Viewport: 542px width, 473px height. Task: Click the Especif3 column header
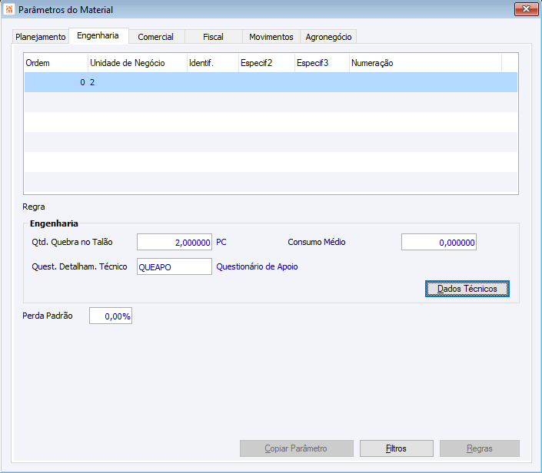[322, 63]
